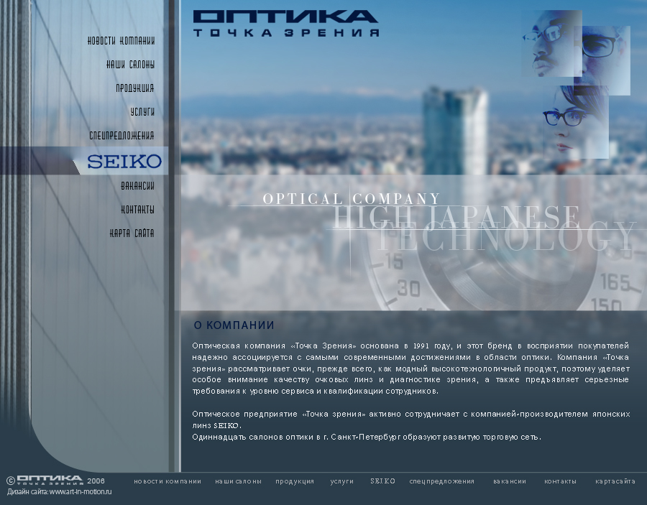Follow the footer SEIKO link
The image size is (647, 505).
(x=382, y=481)
